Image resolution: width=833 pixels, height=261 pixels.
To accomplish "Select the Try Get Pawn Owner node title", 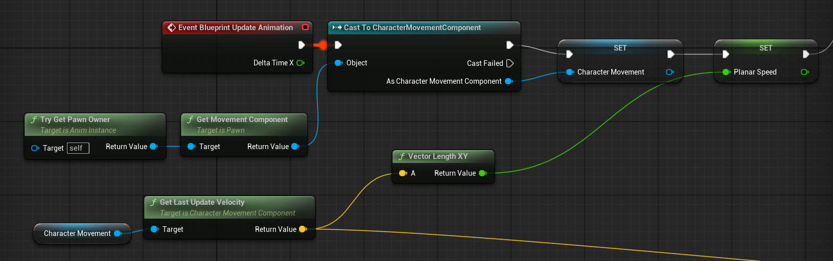I will coord(75,120).
